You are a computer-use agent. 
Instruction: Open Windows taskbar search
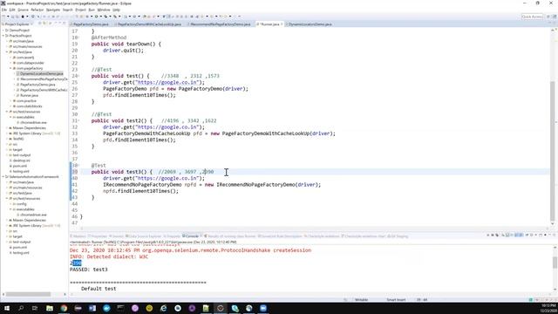(x=21, y=308)
